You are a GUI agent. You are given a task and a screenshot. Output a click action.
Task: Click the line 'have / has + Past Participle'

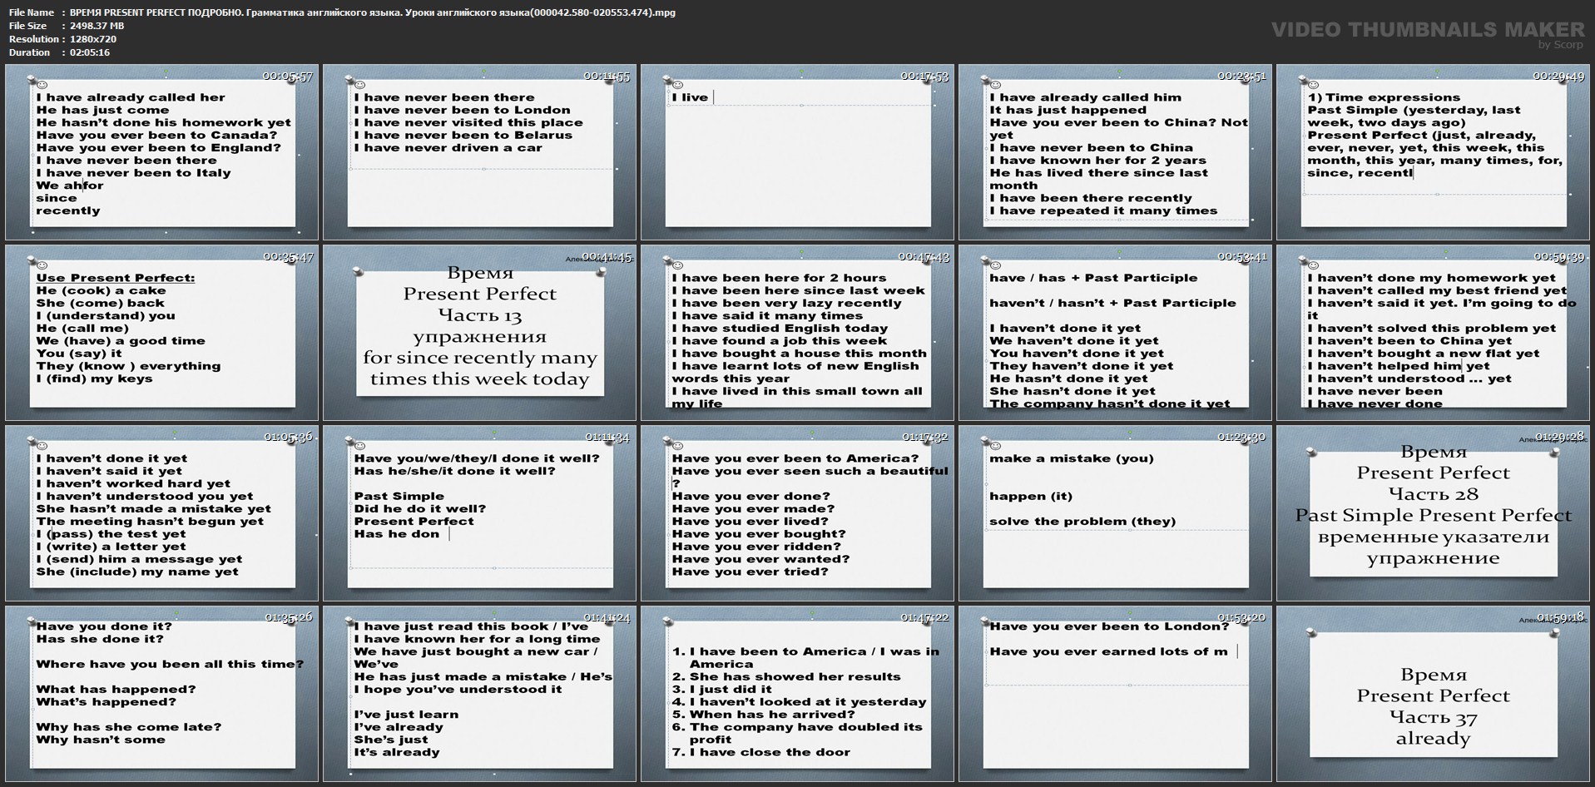[x=1093, y=278]
